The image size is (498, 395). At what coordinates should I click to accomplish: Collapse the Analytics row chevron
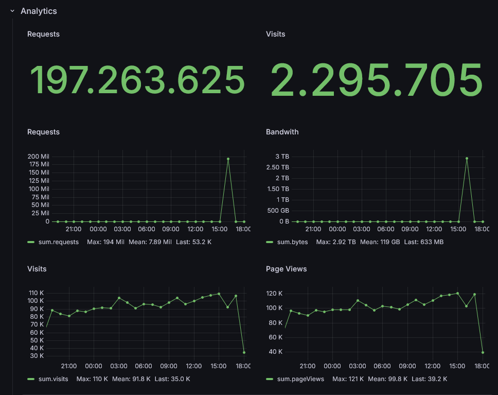point(12,11)
